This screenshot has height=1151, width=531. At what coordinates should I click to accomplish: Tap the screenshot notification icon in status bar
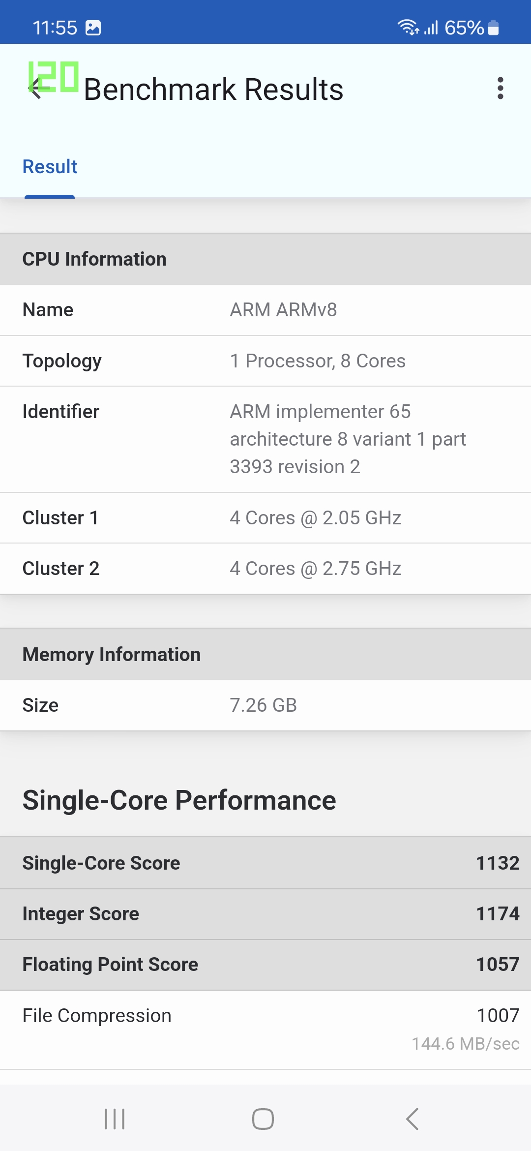[x=93, y=28]
